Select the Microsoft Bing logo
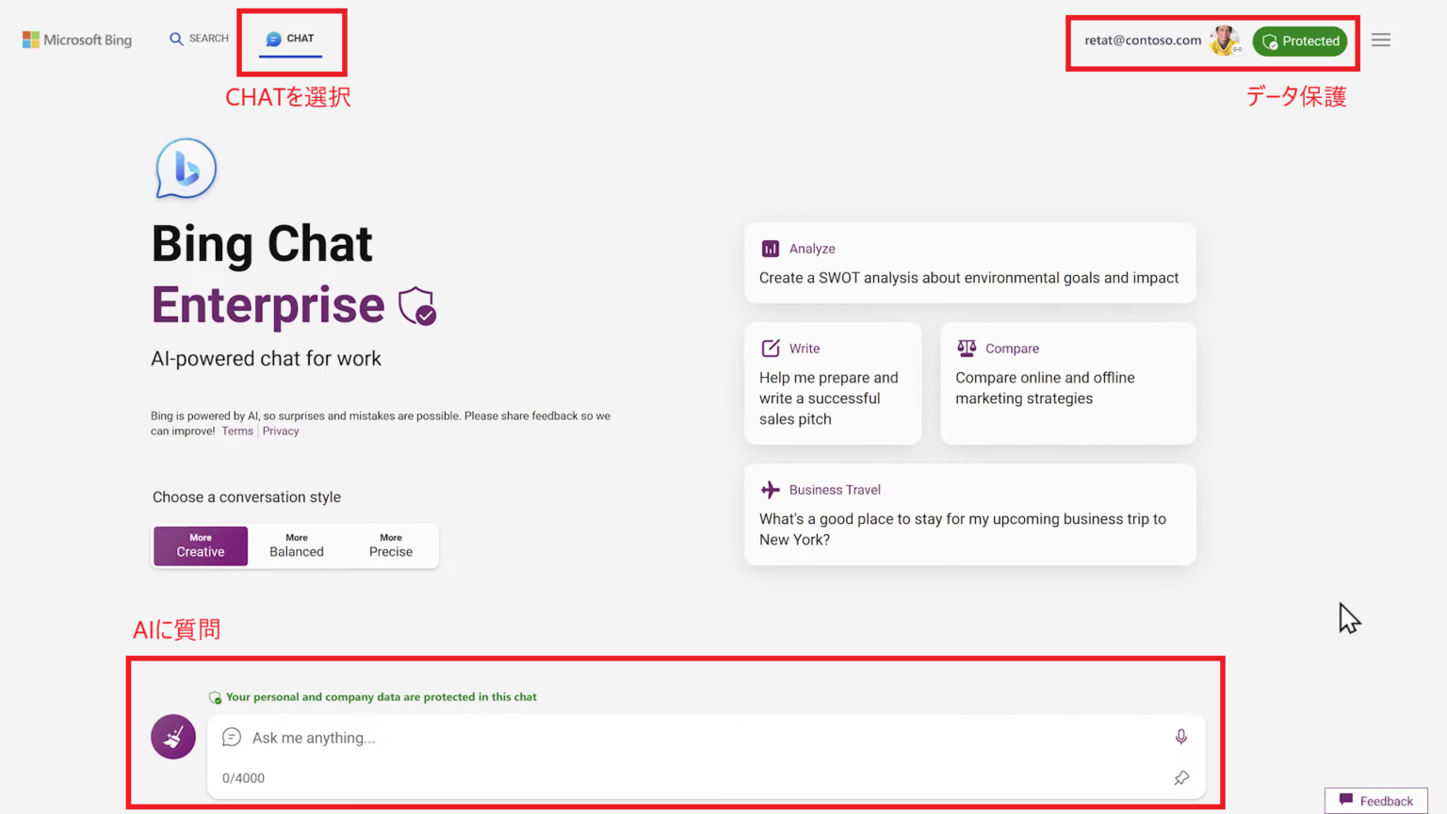The width and height of the screenshot is (1447, 814). click(x=75, y=40)
